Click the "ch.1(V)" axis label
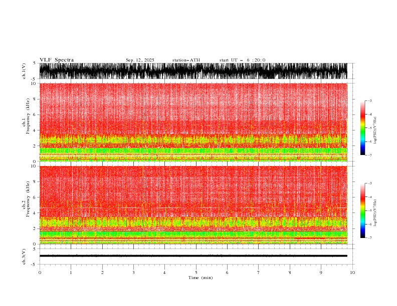This screenshot has width=397, height=306. (x=24, y=71)
